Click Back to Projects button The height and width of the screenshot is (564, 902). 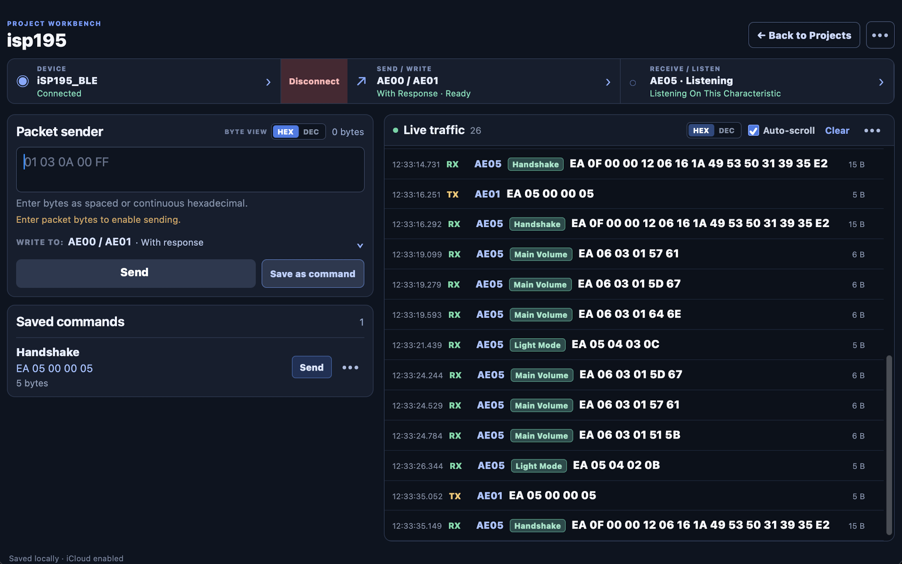pos(804,35)
